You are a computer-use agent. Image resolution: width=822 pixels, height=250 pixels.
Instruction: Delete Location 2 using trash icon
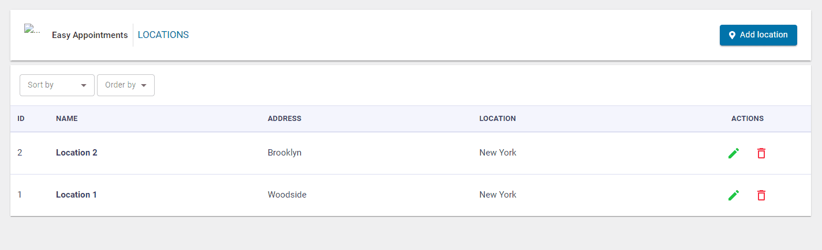pos(761,153)
